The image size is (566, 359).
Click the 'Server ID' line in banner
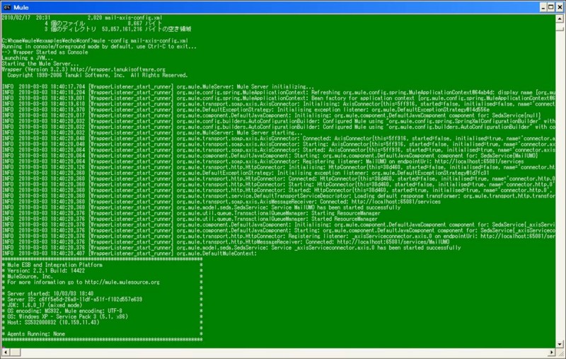click(75, 300)
